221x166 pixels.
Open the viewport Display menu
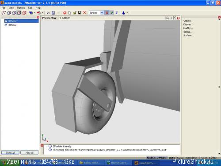pos(66,18)
